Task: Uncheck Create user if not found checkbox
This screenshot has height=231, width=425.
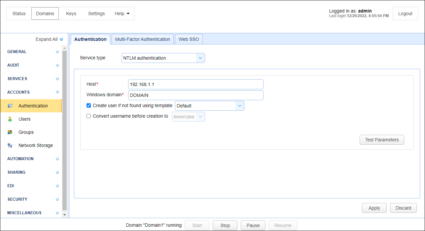Action: click(89, 105)
